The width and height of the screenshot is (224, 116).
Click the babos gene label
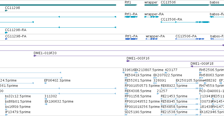(x=215, y=2)
